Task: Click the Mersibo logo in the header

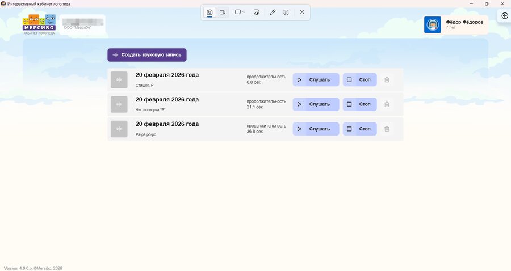Action: coord(39,24)
